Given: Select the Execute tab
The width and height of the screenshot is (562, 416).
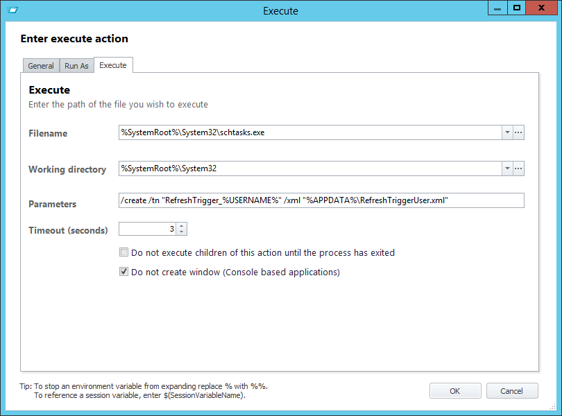Looking at the screenshot, I should 113,65.
